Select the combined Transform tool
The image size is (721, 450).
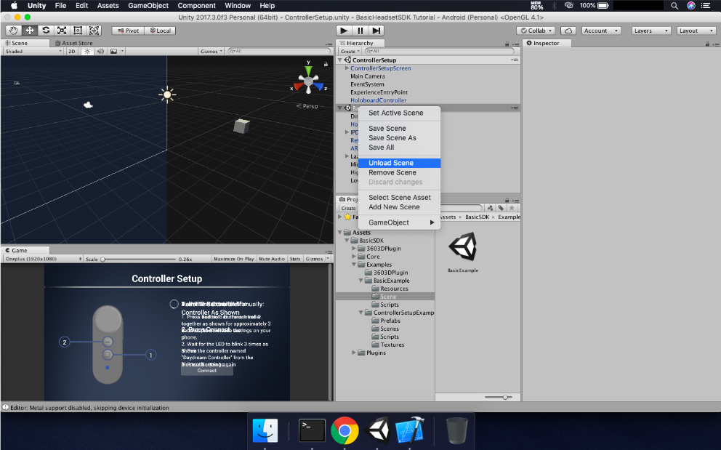[x=94, y=31]
